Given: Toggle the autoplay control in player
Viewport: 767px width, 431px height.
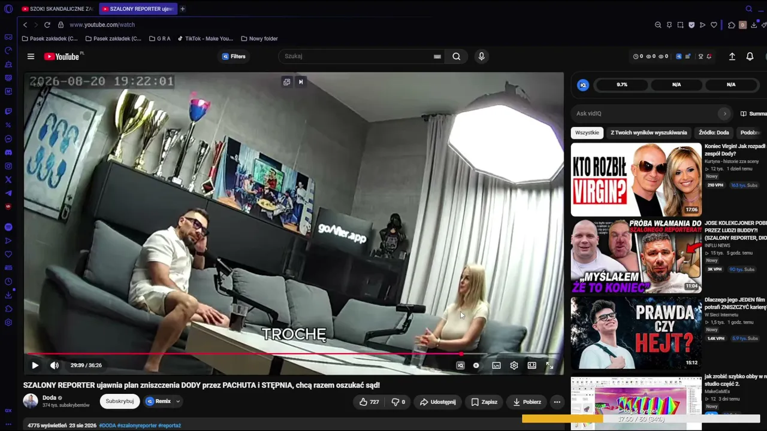Looking at the screenshot, I should pos(476,365).
